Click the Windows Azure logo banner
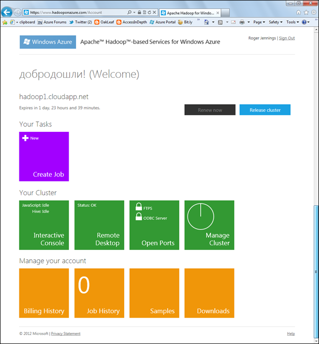 pos(48,42)
